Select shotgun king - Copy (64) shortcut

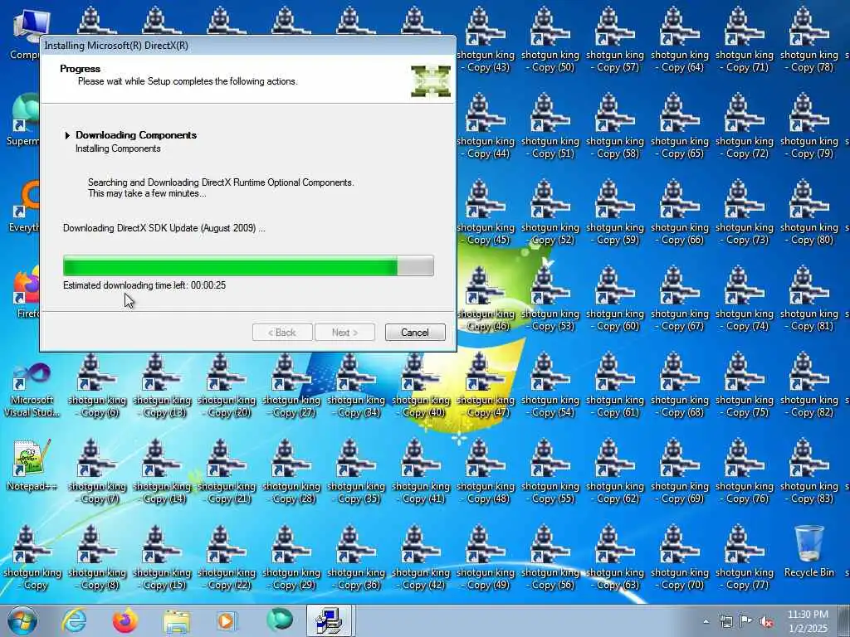(x=680, y=40)
